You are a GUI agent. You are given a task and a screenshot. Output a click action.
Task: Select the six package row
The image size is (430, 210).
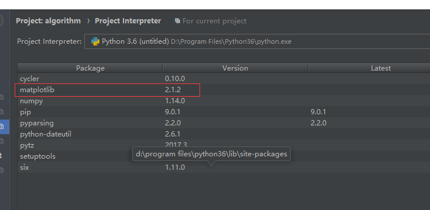click(x=223, y=167)
